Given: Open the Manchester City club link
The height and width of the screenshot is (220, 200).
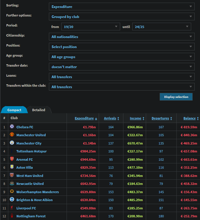Looking at the screenshot, I should 29,143.
